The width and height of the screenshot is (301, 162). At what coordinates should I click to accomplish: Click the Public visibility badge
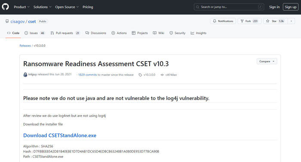click(43, 21)
